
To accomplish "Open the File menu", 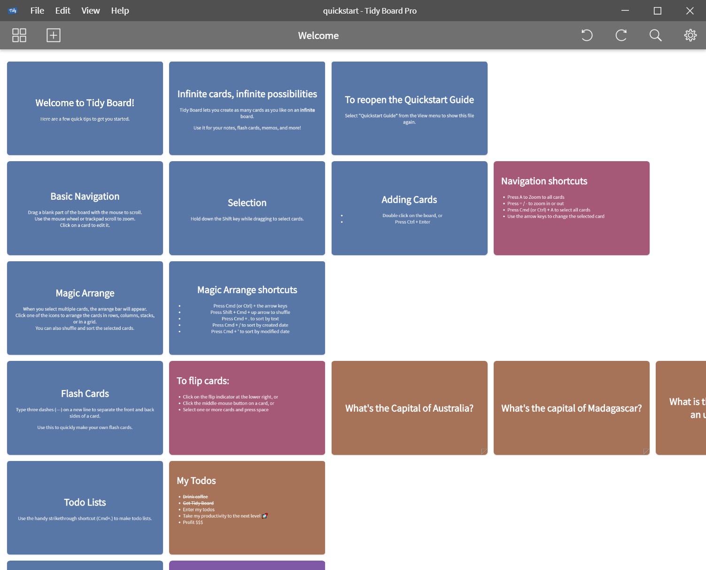I will click(37, 10).
